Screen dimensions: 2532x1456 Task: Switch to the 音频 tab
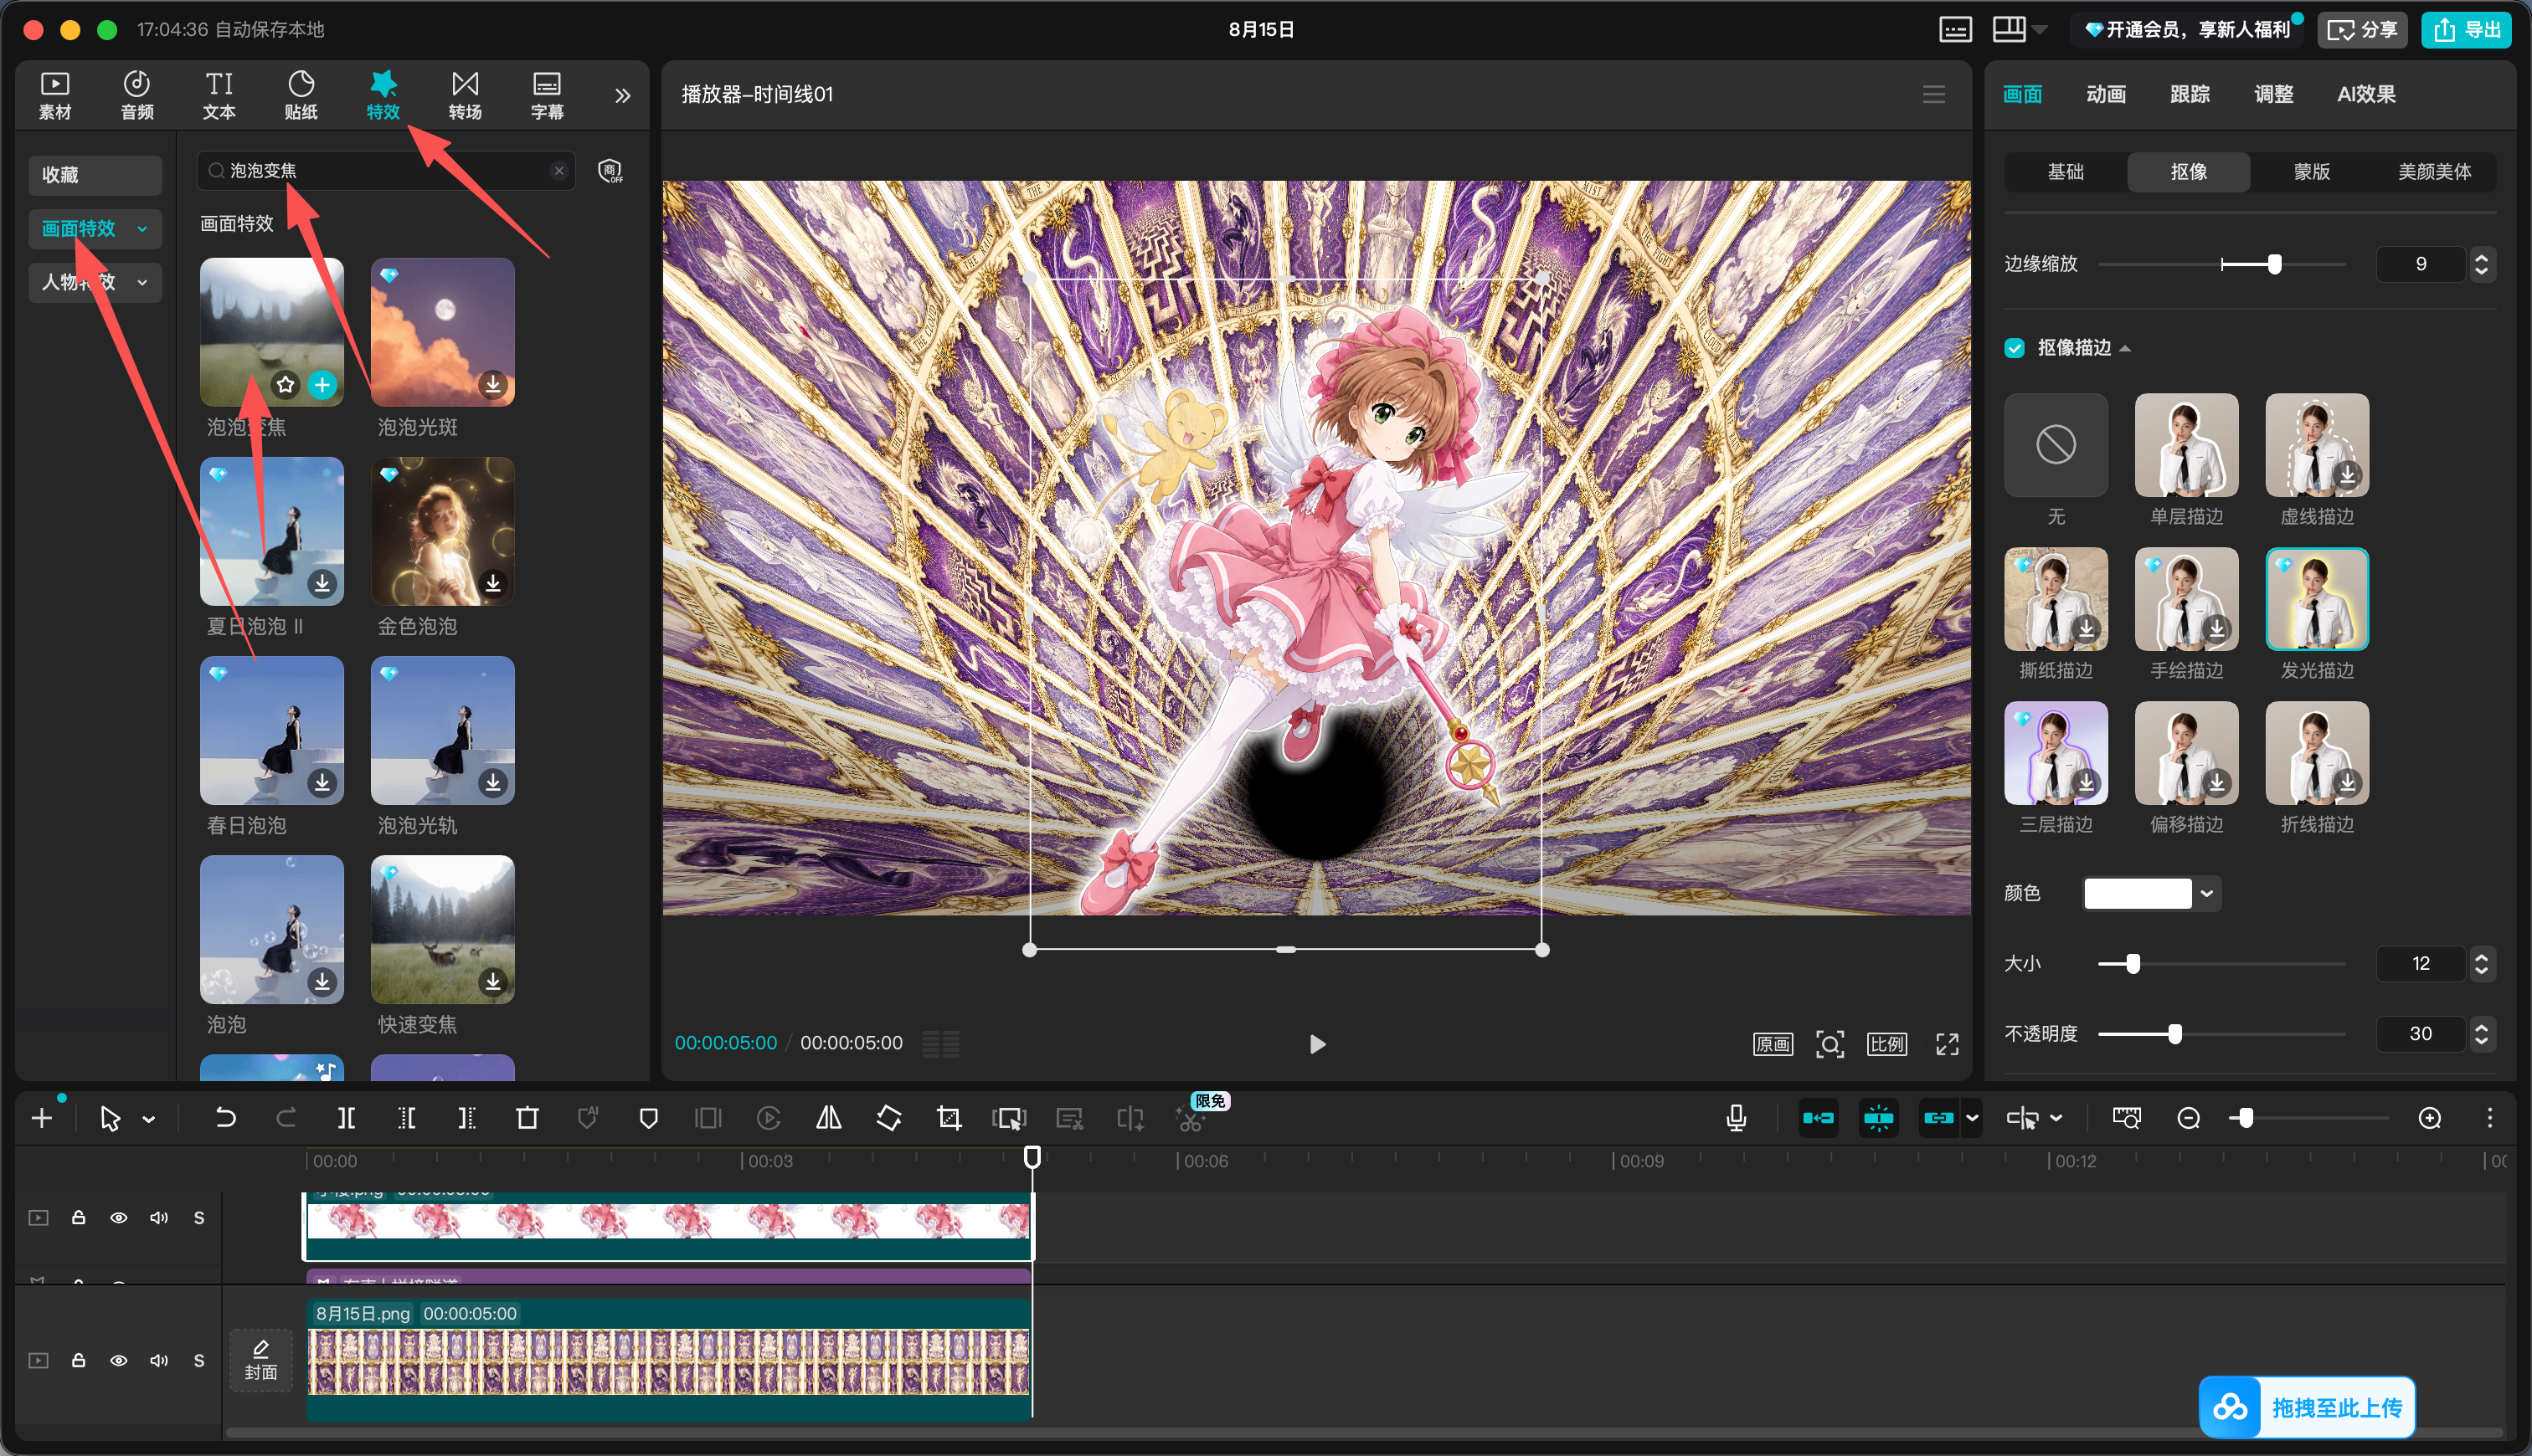(137, 96)
